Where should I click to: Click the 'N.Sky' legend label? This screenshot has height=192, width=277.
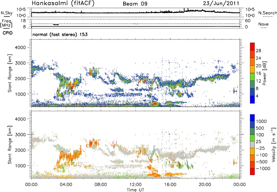[x=7, y=13]
